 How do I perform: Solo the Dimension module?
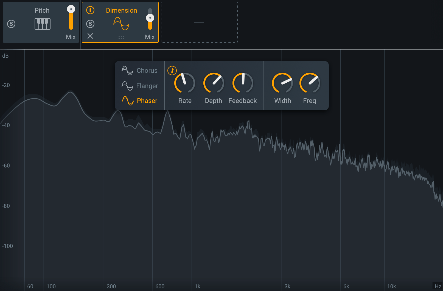(x=90, y=24)
